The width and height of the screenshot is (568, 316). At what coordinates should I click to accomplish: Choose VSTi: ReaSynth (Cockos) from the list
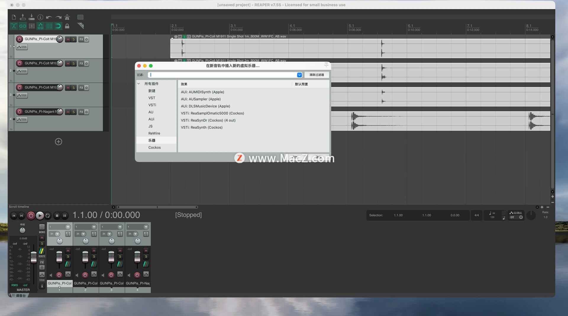201,128
